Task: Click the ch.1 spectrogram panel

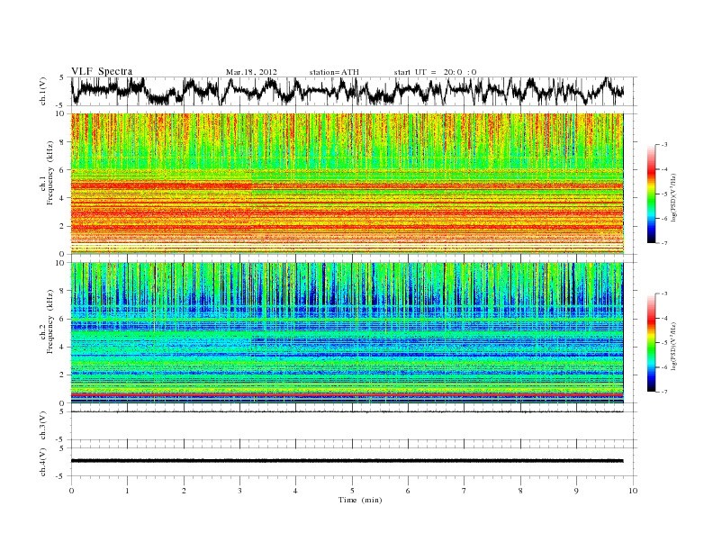Action: (347, 184)
